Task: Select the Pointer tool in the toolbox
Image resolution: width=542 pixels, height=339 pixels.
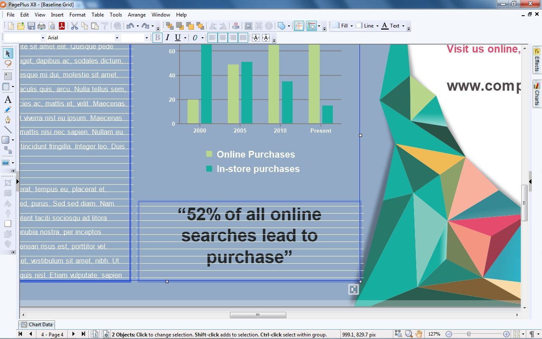Action: (8, 53)
